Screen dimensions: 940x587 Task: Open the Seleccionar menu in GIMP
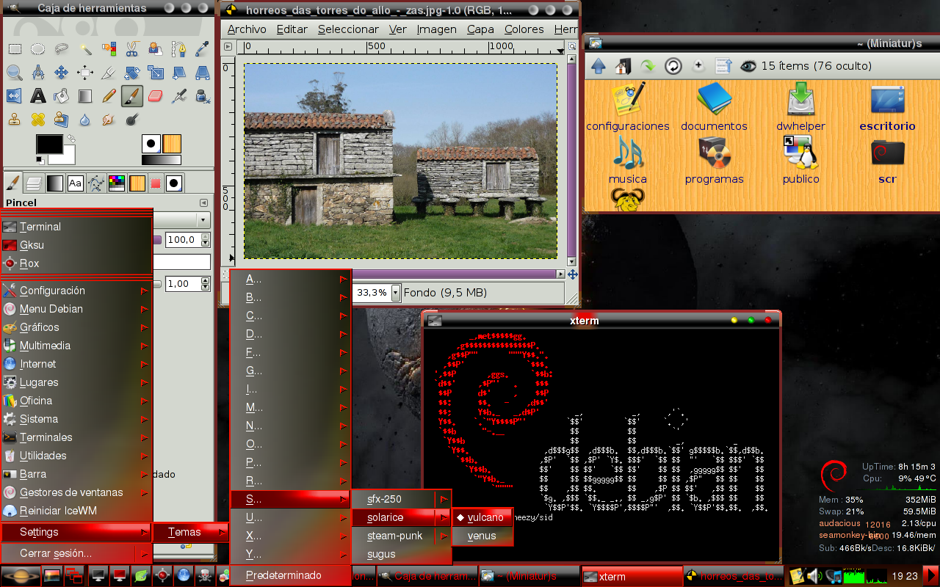click(x=348, y=29)
